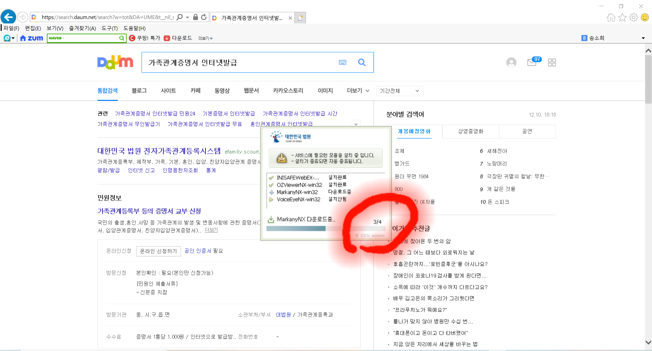Image resolution: width=652 pixels, height=351 pixels.
Task: Click the 온라인 신청하기 button
Action: [x=159, y=251]
